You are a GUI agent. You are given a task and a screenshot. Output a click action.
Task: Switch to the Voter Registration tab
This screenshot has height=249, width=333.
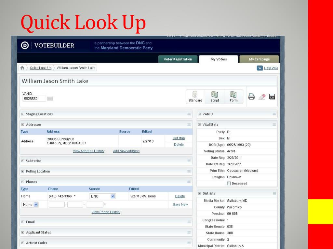point(178,59)
